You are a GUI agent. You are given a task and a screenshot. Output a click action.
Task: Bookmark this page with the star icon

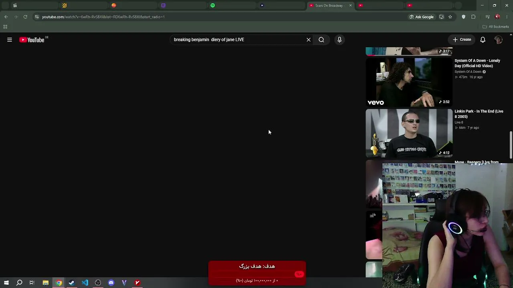point(450,17)
